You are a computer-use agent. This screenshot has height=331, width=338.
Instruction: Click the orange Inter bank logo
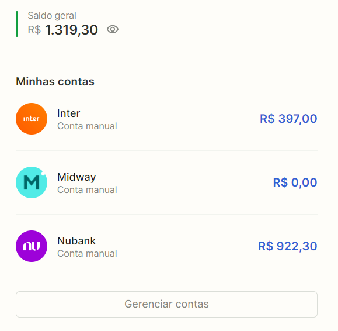tap(32, 119)
